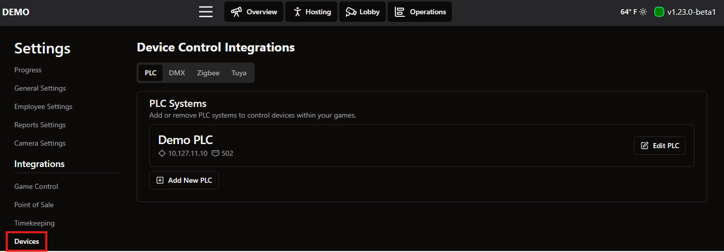Click the Add New PLC button
The height and width of the screenshot is (252, 724).
(184, 180)
